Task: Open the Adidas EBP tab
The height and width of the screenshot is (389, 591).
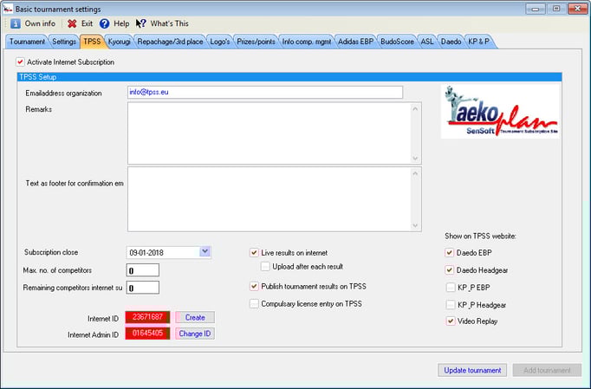Action: [355, 42]
